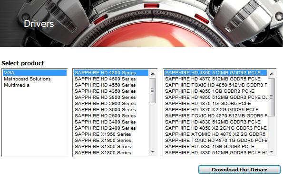Choose SAPPHIRE TOXIC HD 4870 1G GDDR5

pos(215,141)
